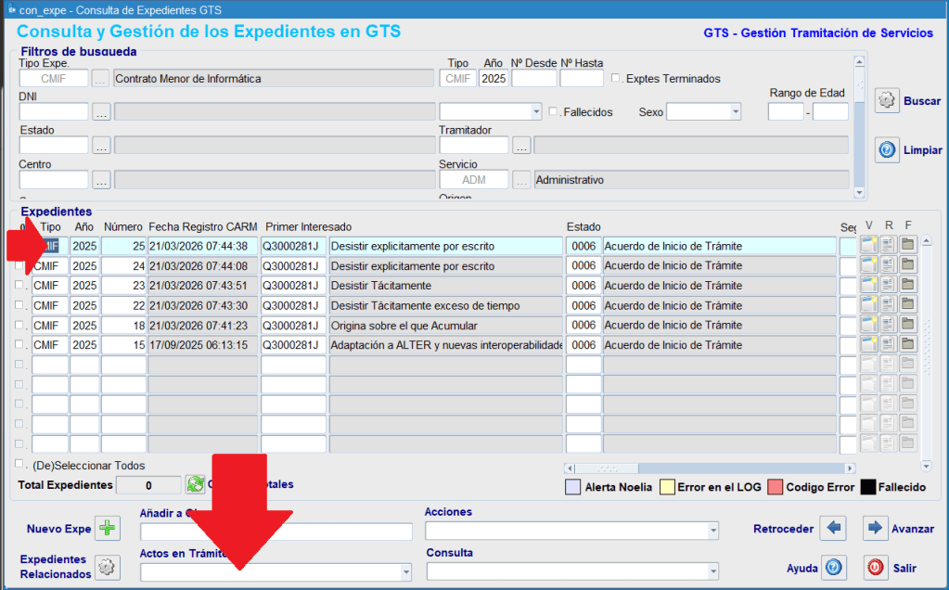The image size is (949, 590).
Task: Toggle the Fallecidos checkbox
Action: 554,111
